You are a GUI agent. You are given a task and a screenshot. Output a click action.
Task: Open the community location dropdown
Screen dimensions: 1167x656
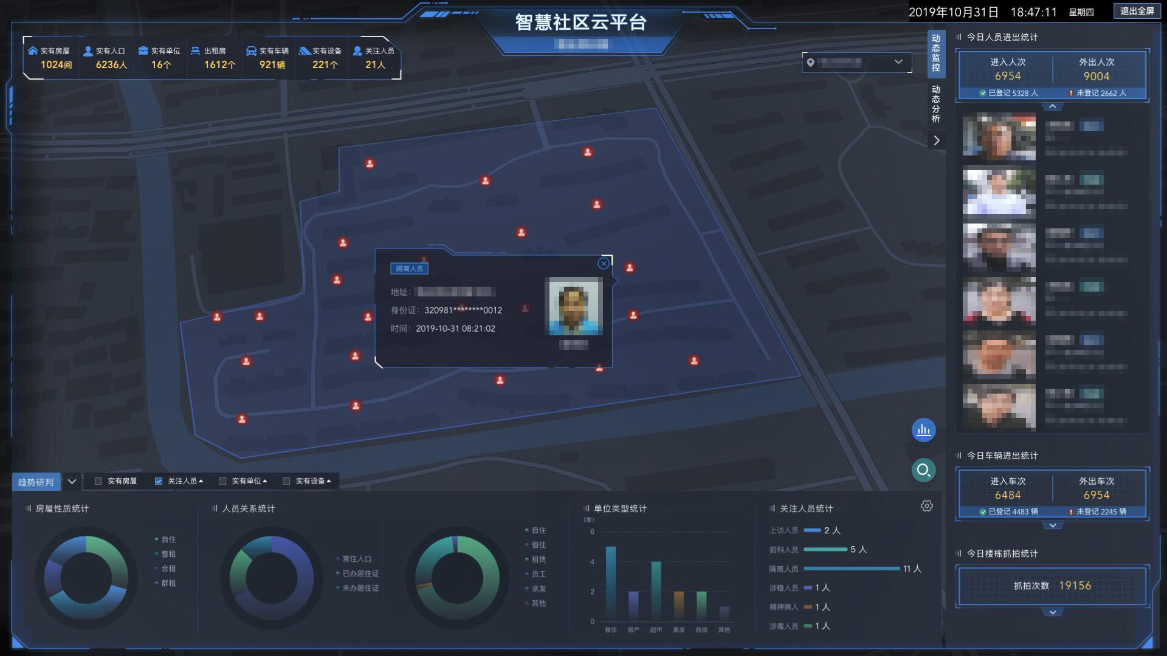pos(898,62)
